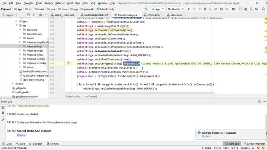Expand the drawable folder
The image size is (267, 150).
click(x=20, y=30)
